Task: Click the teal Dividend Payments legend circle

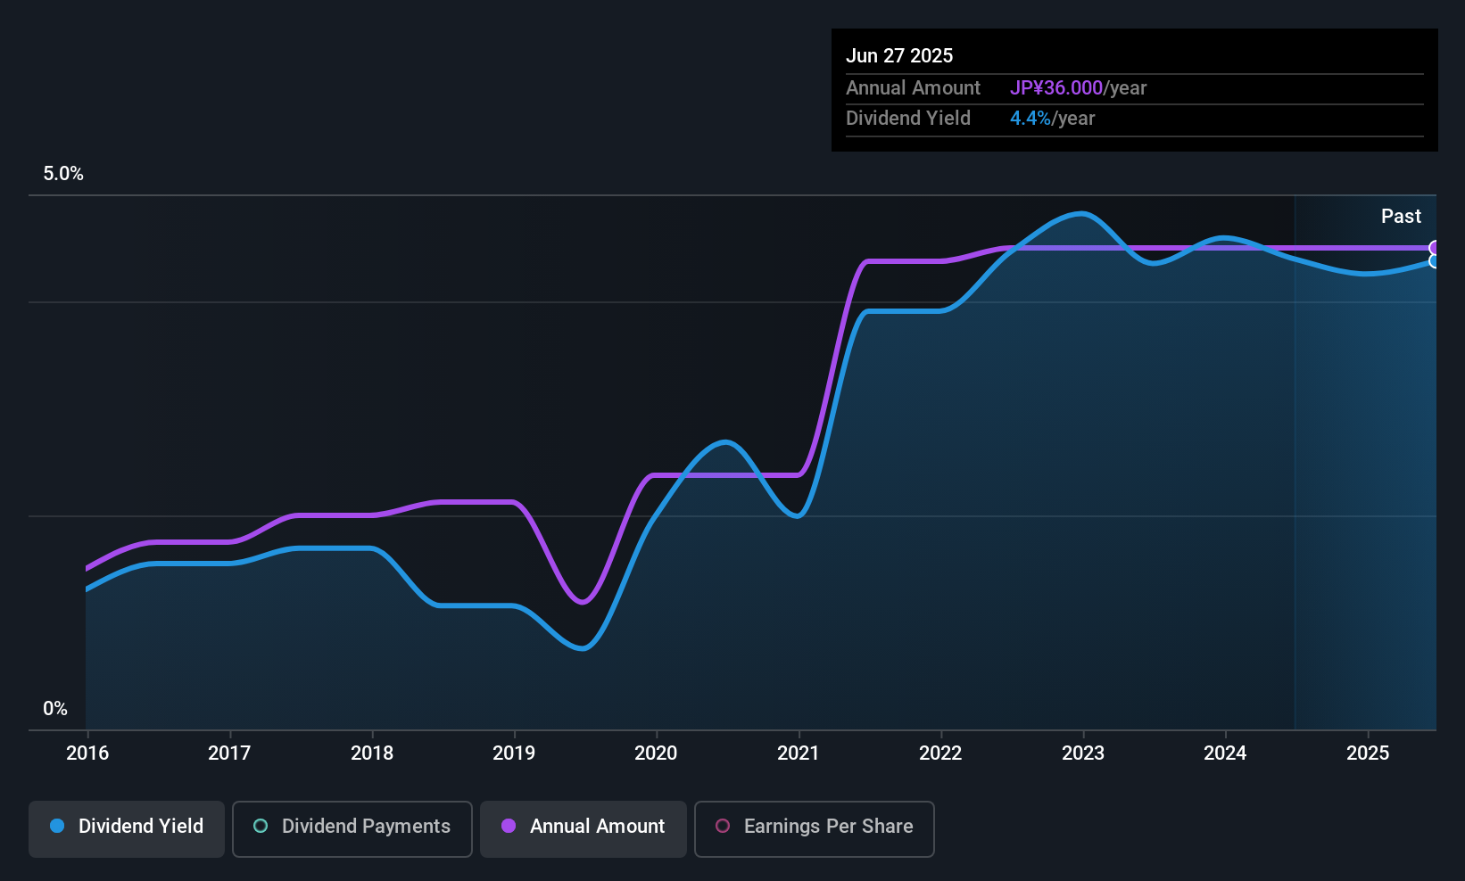Action: [x=261, y=826]
